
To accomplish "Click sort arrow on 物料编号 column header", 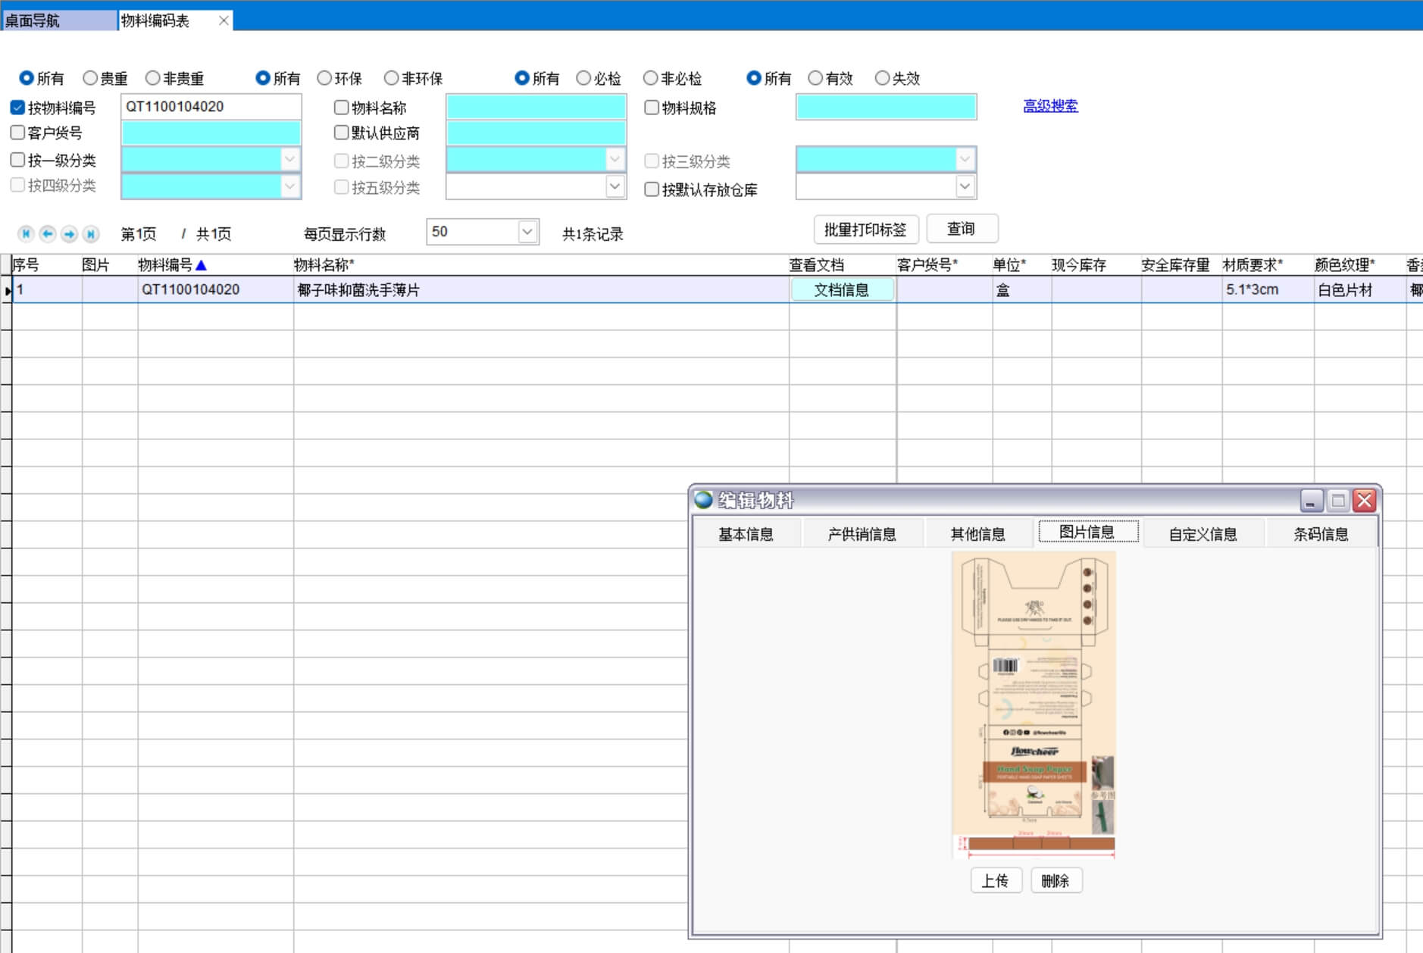I will tap(202, 265).
